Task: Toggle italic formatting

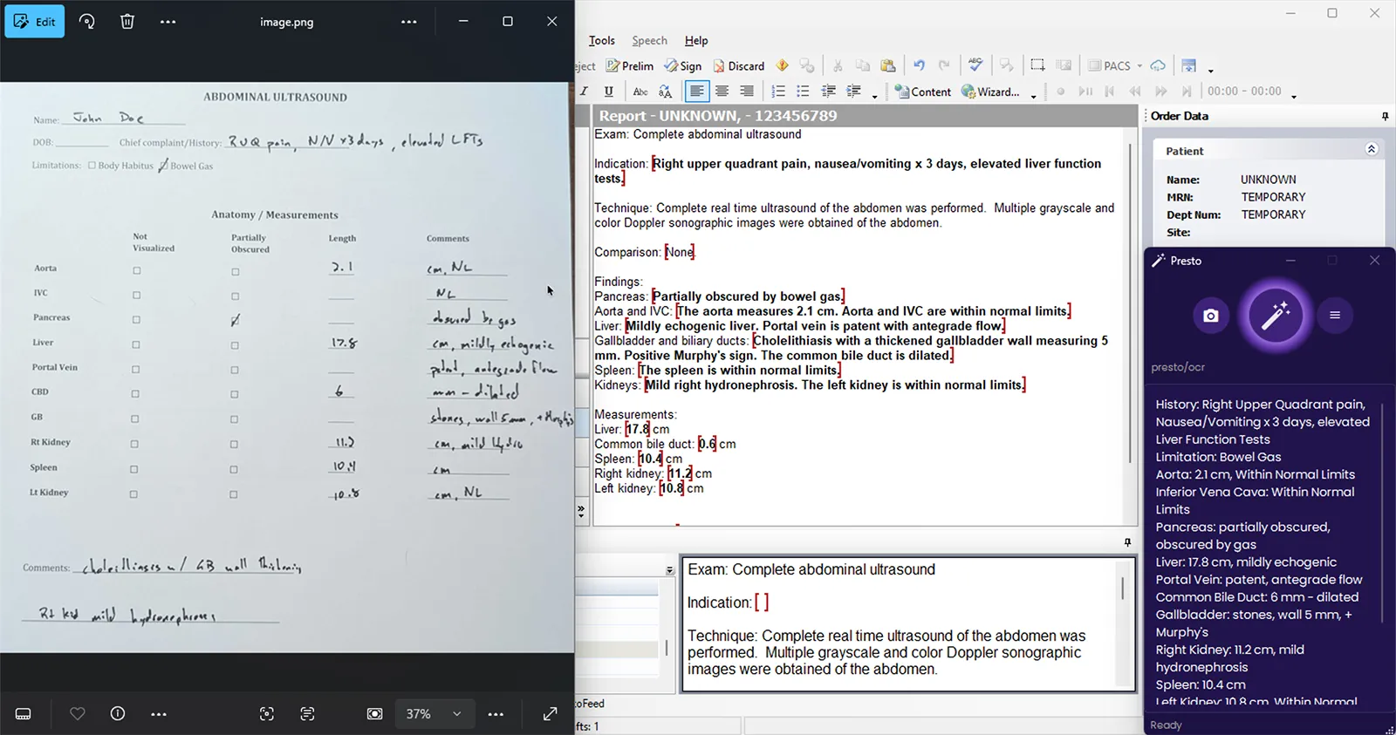Action: click(x=584, y=91)
